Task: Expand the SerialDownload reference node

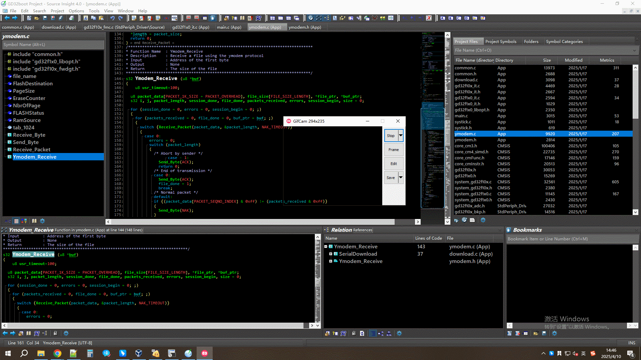Action: (331, 254)
